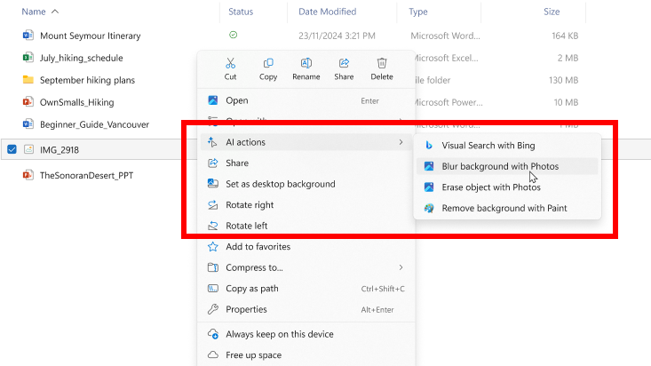Click the Rename icon
This screenshot has width=651, height=366.
306,64
